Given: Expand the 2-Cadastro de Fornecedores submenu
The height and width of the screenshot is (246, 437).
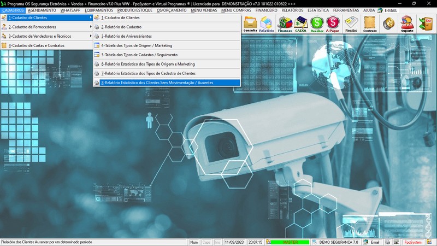Looking at the screenshot, I should click(46, 27).
